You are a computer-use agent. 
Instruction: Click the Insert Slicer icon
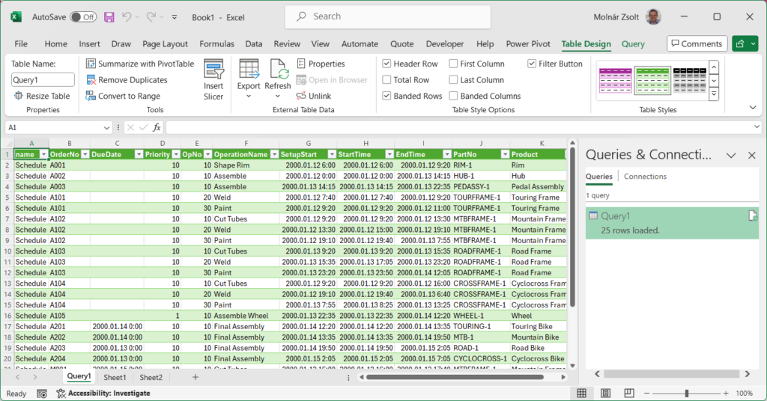click(x=213, y=71)
